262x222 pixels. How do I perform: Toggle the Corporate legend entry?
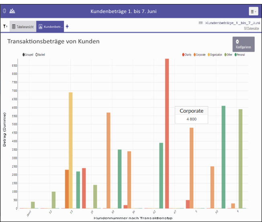(x=200, y=55)
